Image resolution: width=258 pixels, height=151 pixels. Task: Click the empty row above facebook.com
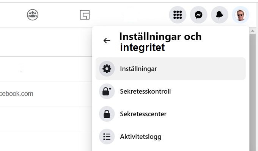coord(46,69)
